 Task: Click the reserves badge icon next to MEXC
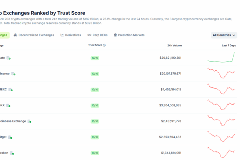(x=11, y=90)
